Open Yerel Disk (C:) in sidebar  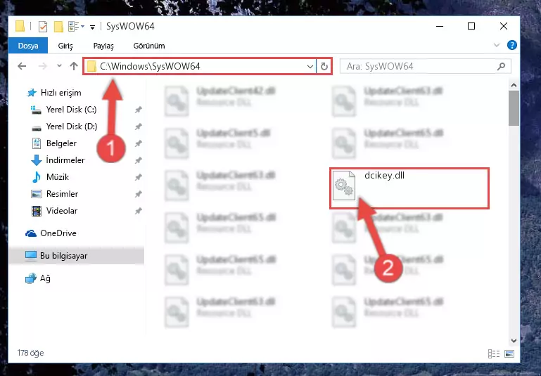coord(64,110)
